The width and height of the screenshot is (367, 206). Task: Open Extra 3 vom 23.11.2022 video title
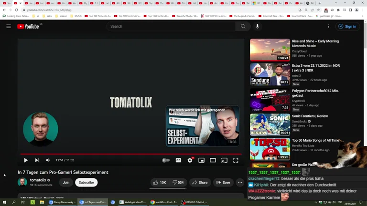[316, 68]
